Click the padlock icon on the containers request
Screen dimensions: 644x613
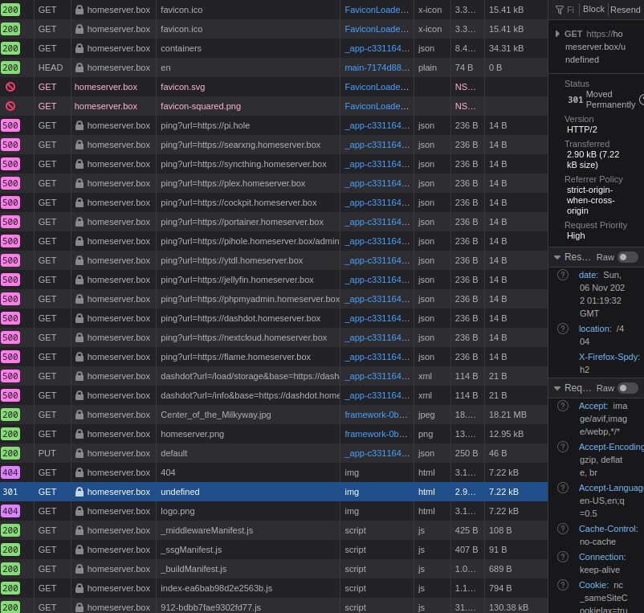point(81,48)
